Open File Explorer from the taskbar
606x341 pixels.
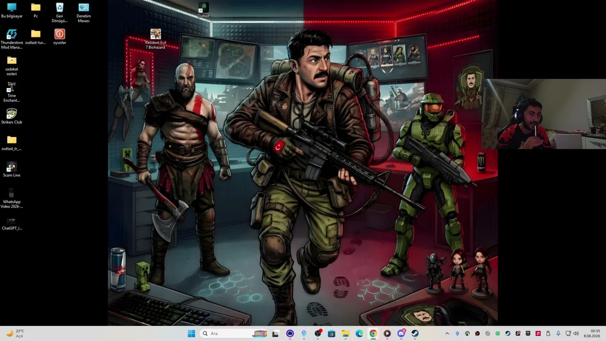pos(346,333)
